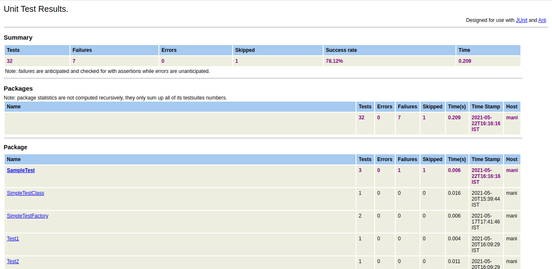Click the Skipped header in Summary table
The height and width of the screenshot is (269, 552).
click(x=245, y=50)
